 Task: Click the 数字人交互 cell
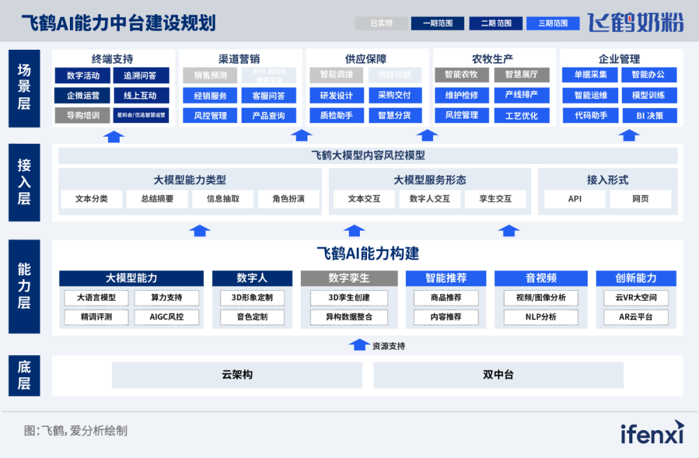(x=430, y=199)
